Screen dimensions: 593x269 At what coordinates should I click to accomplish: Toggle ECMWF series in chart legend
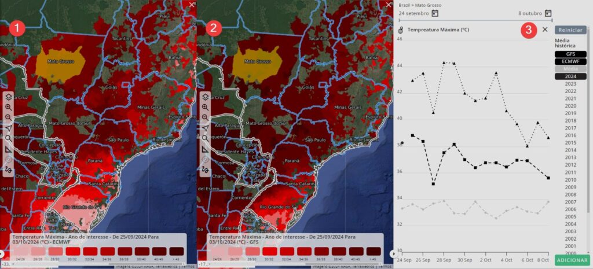(570, 61)
